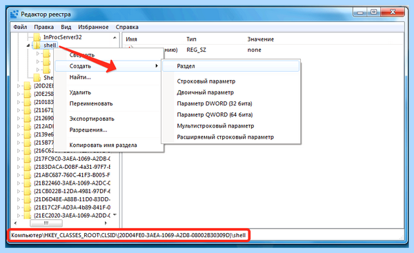Click folder icon of {217FC9C0-3AEA-1069-A2DB
The image size is (414, 253).
[x=27, y=159]
